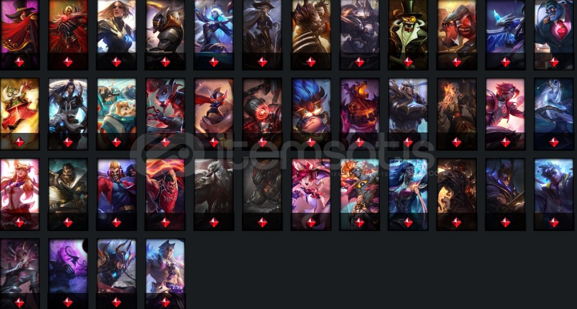This screenshot has height=309, width=577.
Task: Click red gem under muscular man in red jersey
Action: 165,222
